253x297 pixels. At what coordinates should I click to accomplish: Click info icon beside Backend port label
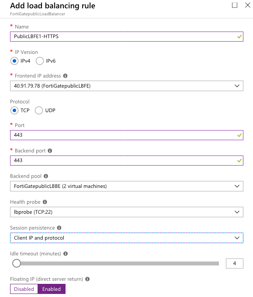click(x=50, y=151)
